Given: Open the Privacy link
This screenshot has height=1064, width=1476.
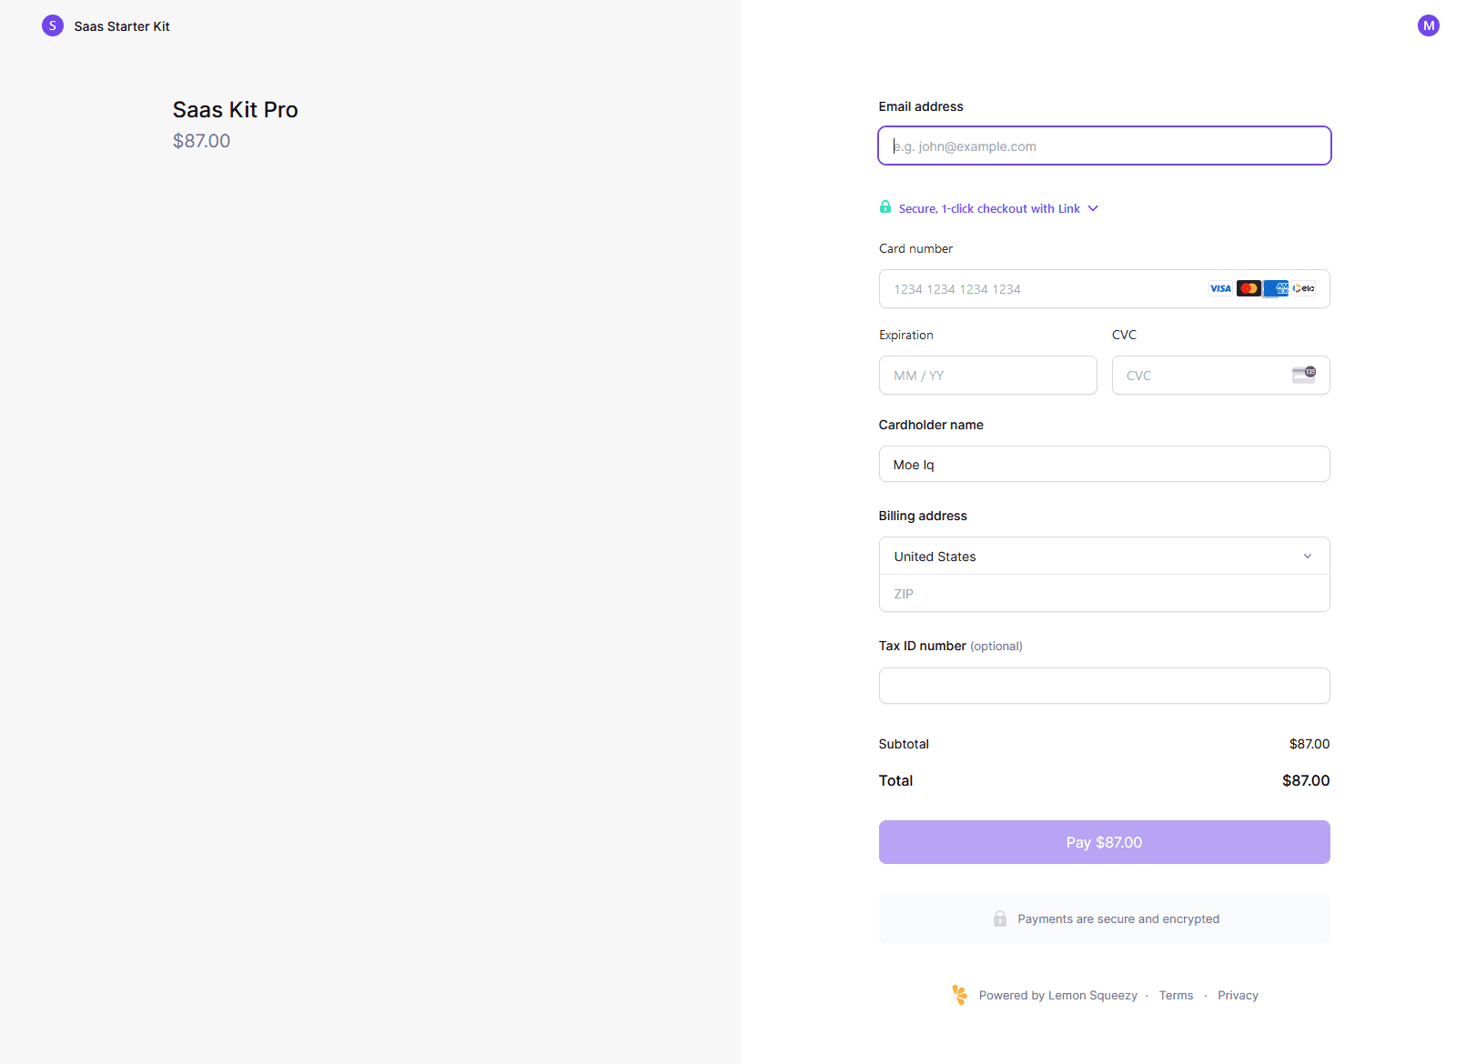Looking at the screenshot, I should coord(1238,996).
